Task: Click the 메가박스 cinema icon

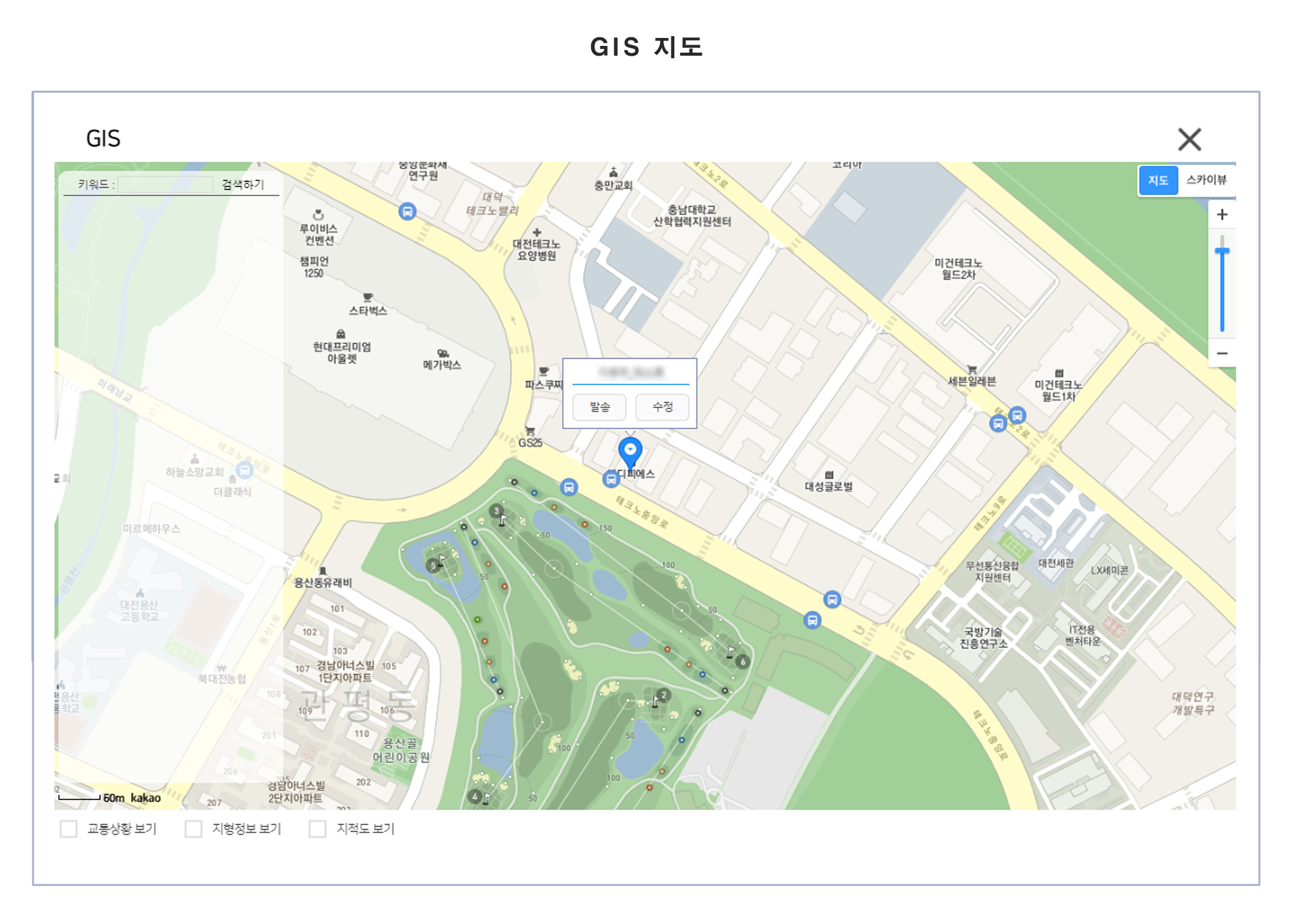Action: (x=443, y=353)
